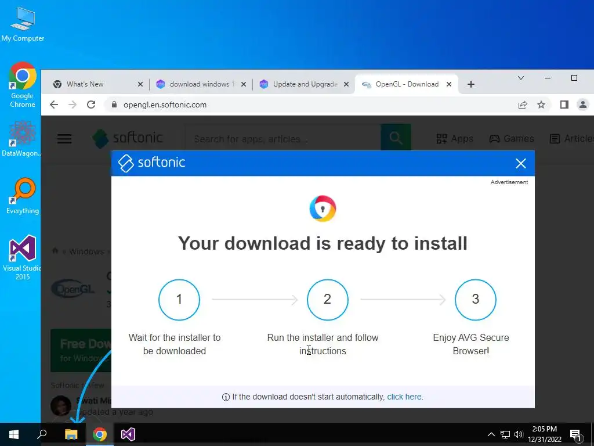Open the taskbar clock and date
This screenshot has width=594, height=446.
(x=545, y=434)
